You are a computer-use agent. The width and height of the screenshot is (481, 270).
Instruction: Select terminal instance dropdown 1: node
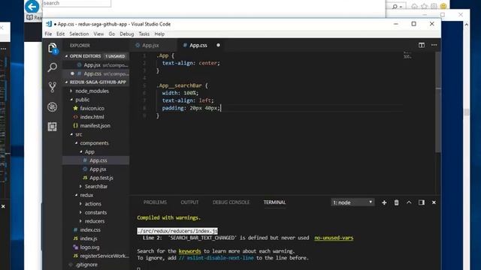[x=352, y=202]
